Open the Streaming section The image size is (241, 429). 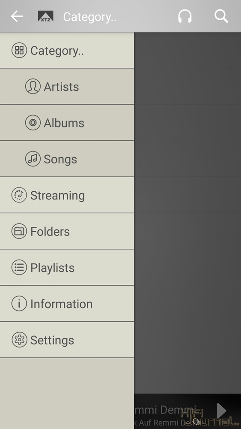coord(67,195)
